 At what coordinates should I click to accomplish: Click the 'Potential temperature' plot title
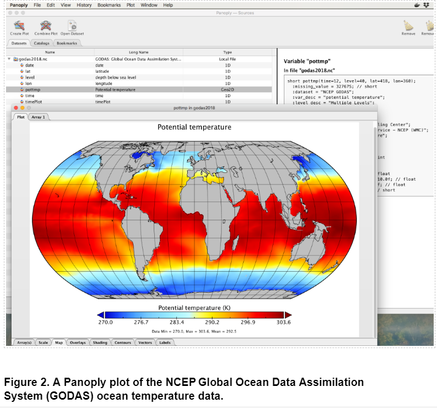[x=194, y=127]
